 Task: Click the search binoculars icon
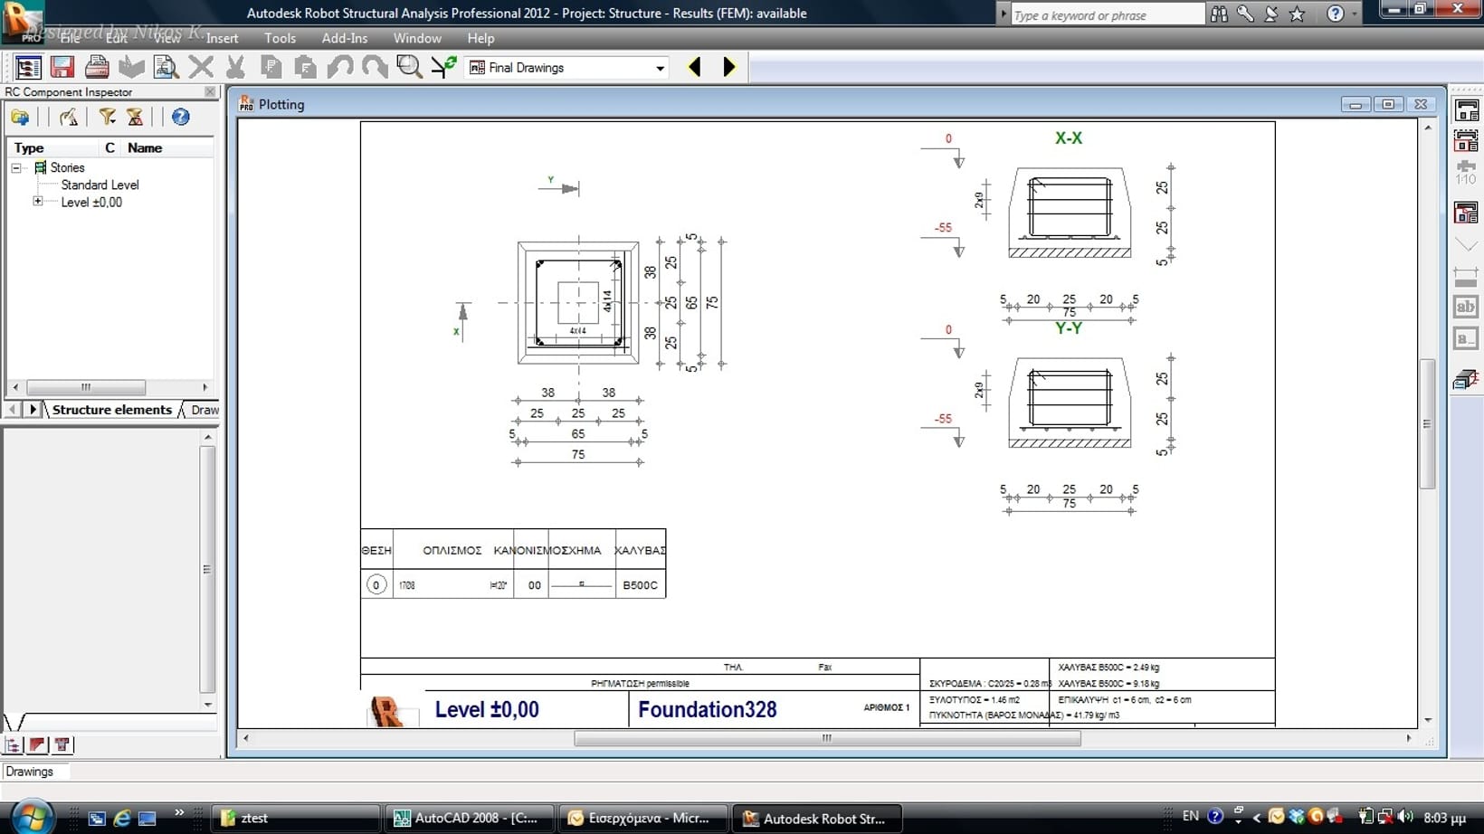(x=1220, y=14)
